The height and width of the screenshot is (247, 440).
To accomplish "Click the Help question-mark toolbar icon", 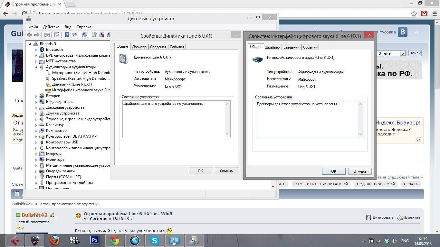I will 67,35.
